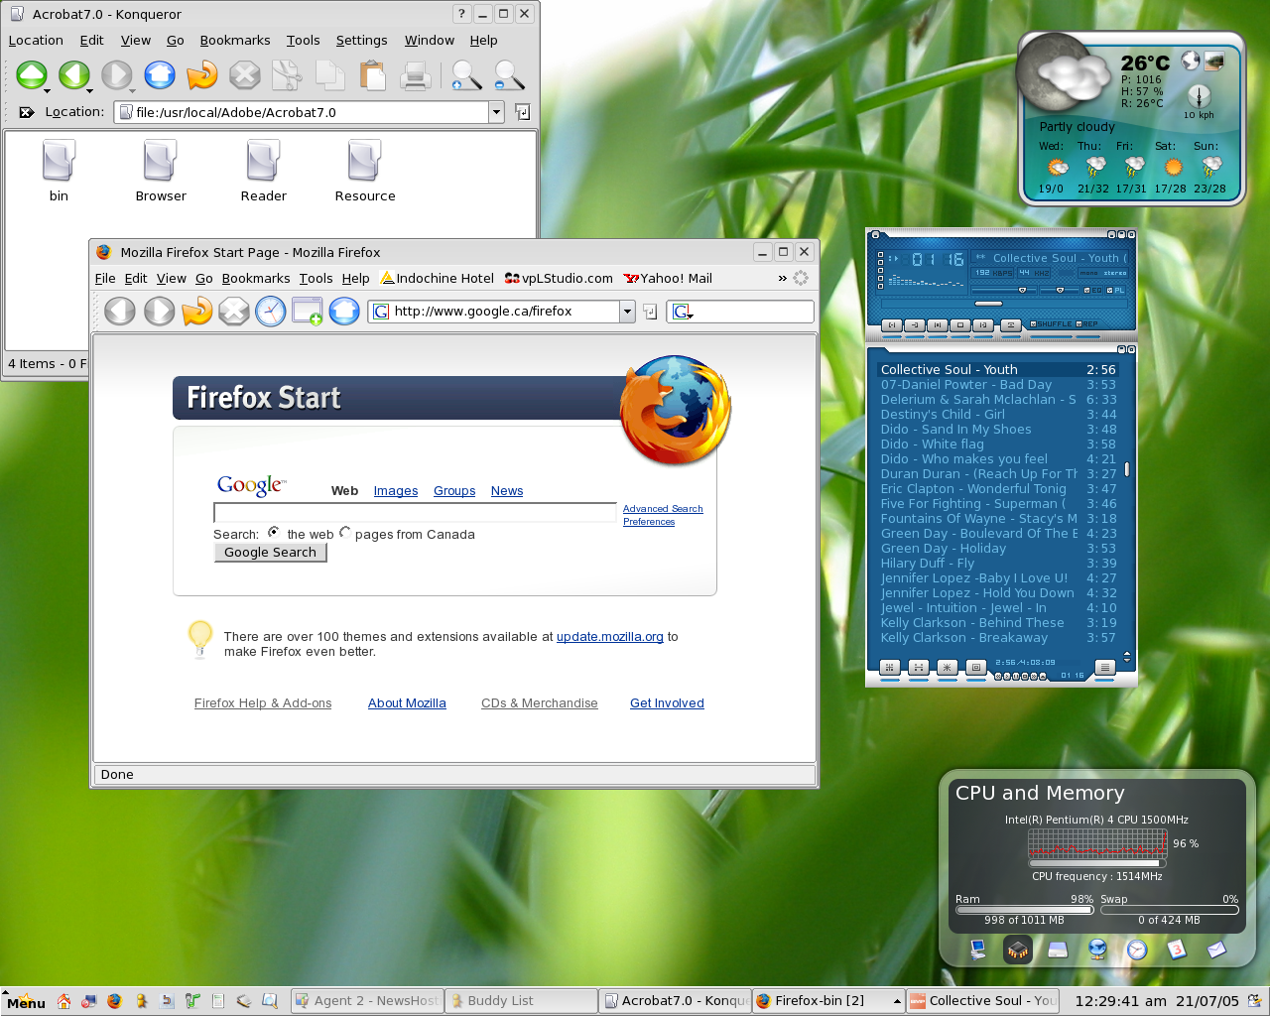Click the Buddy List taskbar button
Viewport: 1270px width, 1016px height.
click(521, 1001)
